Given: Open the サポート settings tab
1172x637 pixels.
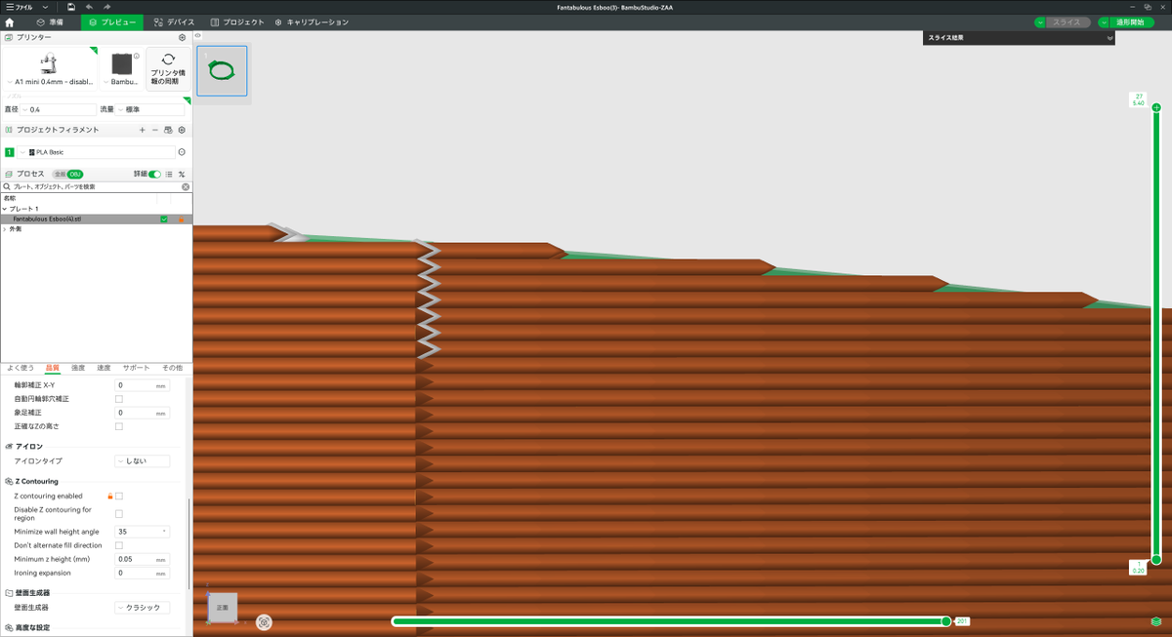Looking at the screenshot, I should click(x=137, y=368).
